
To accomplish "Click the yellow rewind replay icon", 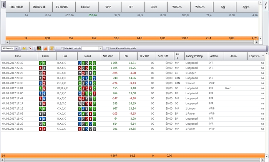I will point(24,48).
